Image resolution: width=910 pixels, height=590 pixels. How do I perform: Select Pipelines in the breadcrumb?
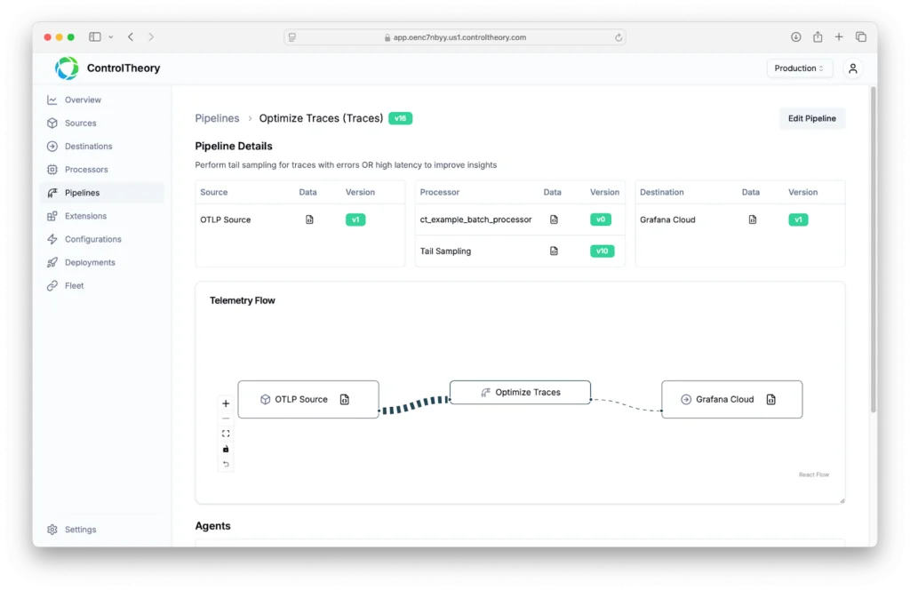point(217,117)
